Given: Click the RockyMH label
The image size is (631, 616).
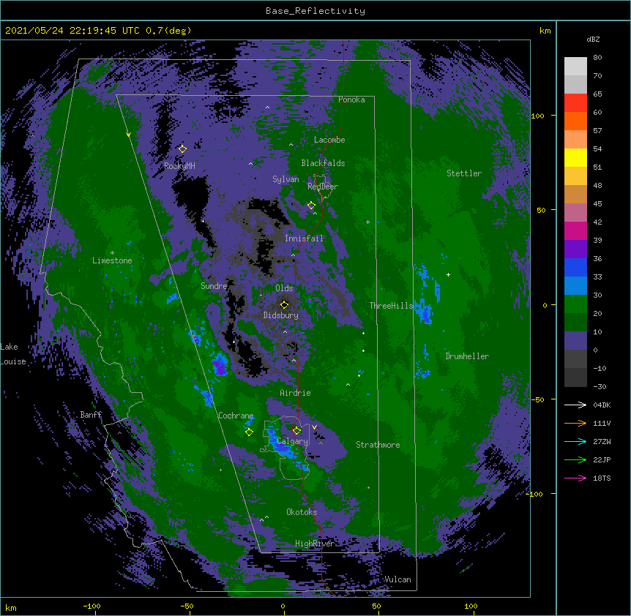Looking at the screenshot, I should (179, 165).
